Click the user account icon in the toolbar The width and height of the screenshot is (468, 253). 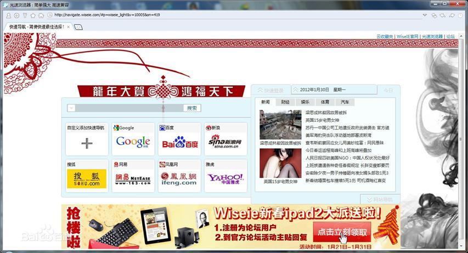pos(9,15)
